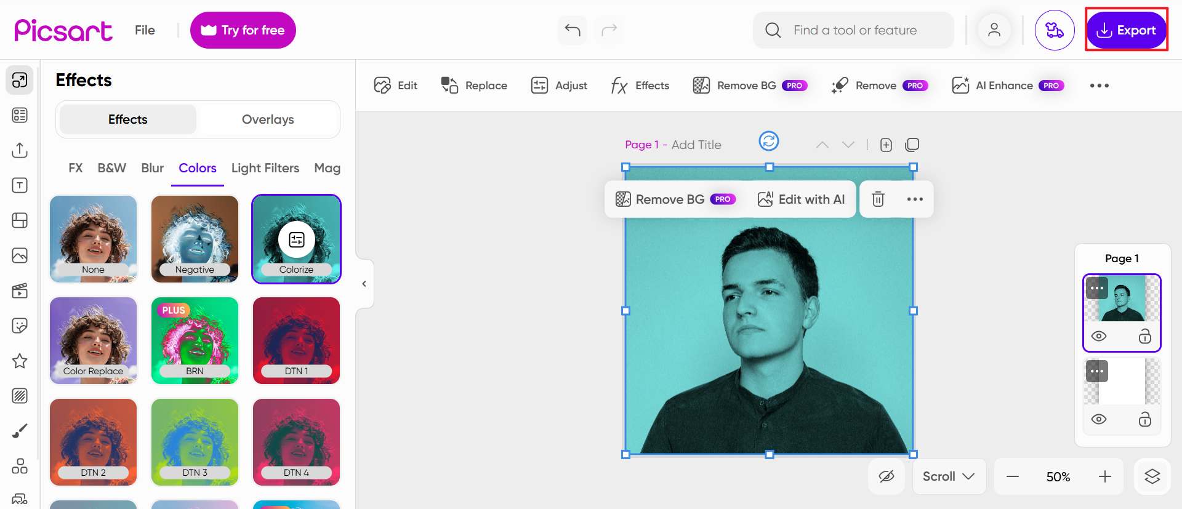Open the Scroll mode dropdown
Screen dimensions: 1182x509
point(949,476)
